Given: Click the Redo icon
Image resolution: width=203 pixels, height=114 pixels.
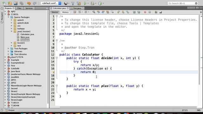Looking at the screenshot, I should point(35,3).
